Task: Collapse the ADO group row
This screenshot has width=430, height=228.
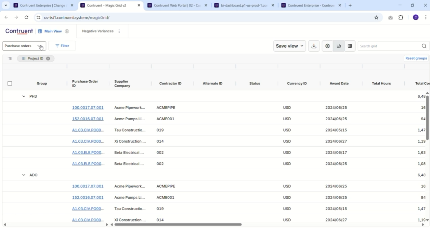Action: [x=24, y=175]
